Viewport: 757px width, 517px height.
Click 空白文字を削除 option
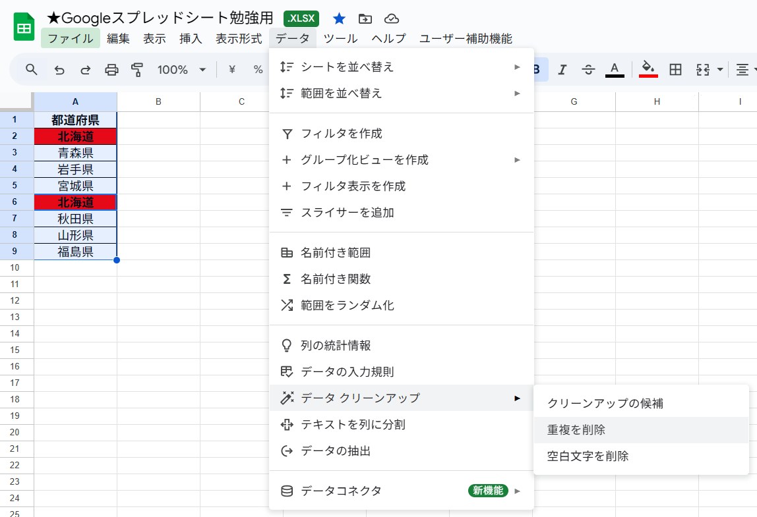pos(588,456)
